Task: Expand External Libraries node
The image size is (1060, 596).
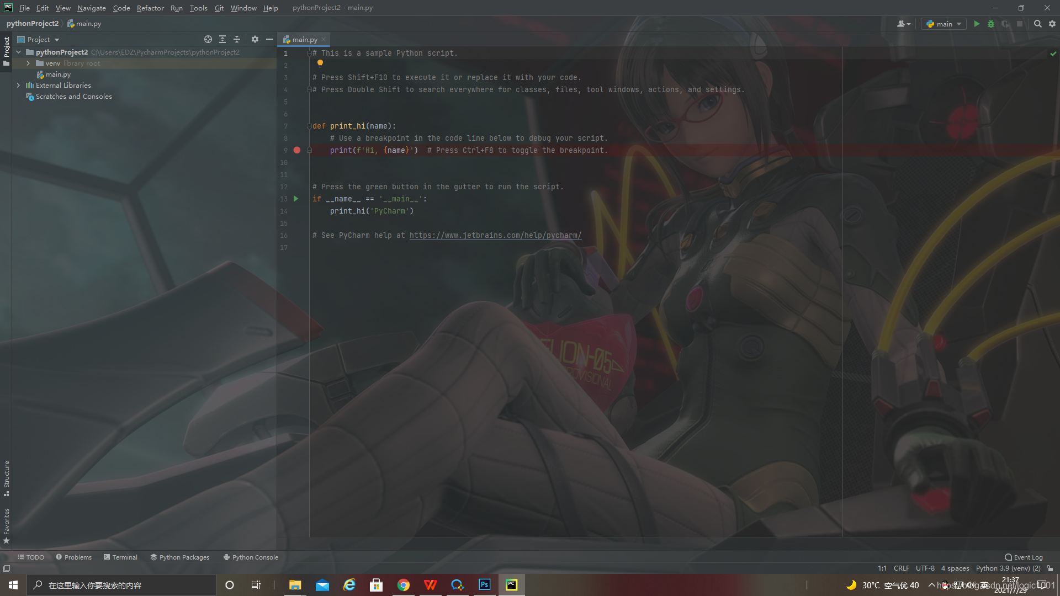Action: point(18,85)
